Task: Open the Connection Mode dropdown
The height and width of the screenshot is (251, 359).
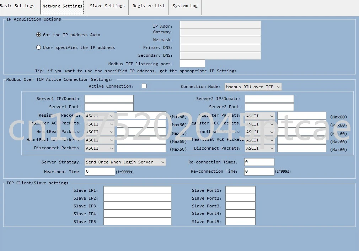Action: (253, 87)
